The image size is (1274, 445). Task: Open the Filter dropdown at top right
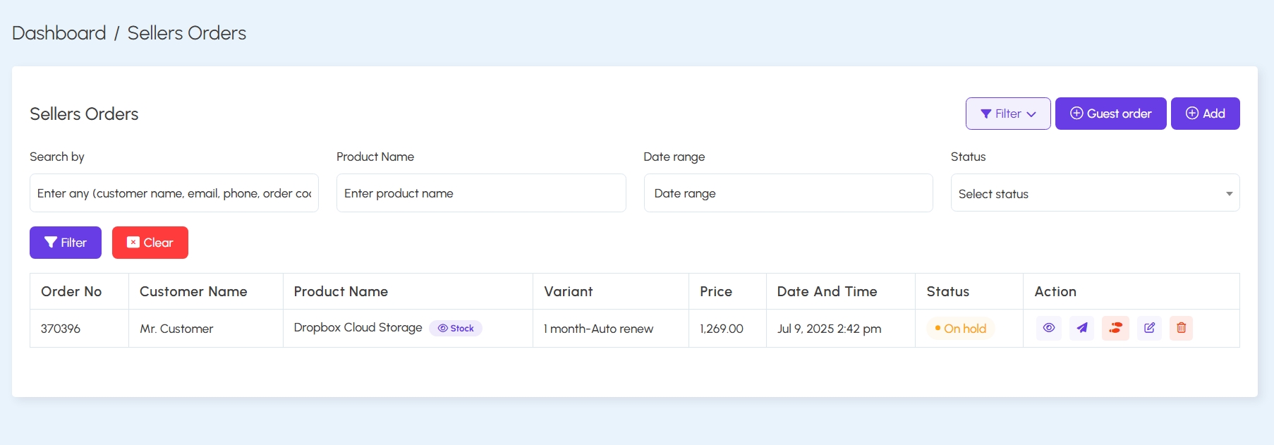click(1008, 114)
